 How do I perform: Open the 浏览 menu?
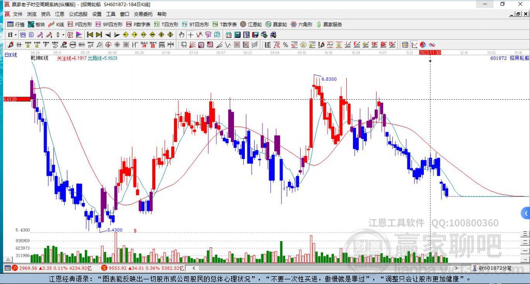tap(32, 14)
